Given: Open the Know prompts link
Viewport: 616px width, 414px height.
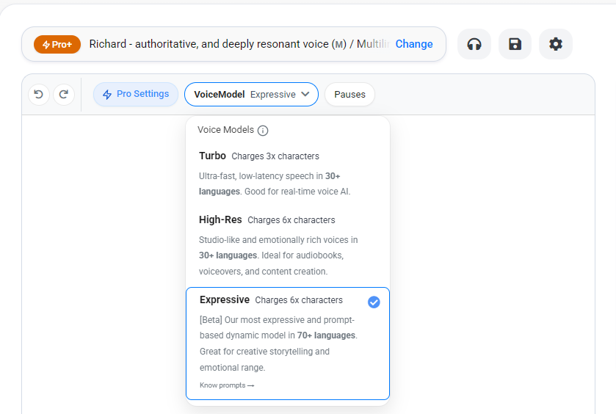Looking at the screenshot, I should tap(226, 385).
